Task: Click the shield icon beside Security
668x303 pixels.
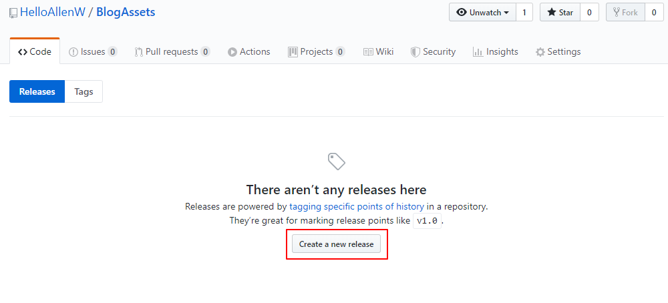Action: point(415,52)
